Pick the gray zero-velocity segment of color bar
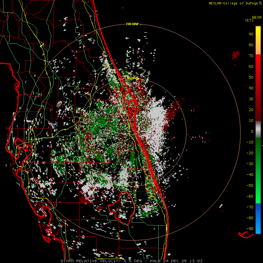The width and height of the screenshot is (263, 263). click(258, 129)
